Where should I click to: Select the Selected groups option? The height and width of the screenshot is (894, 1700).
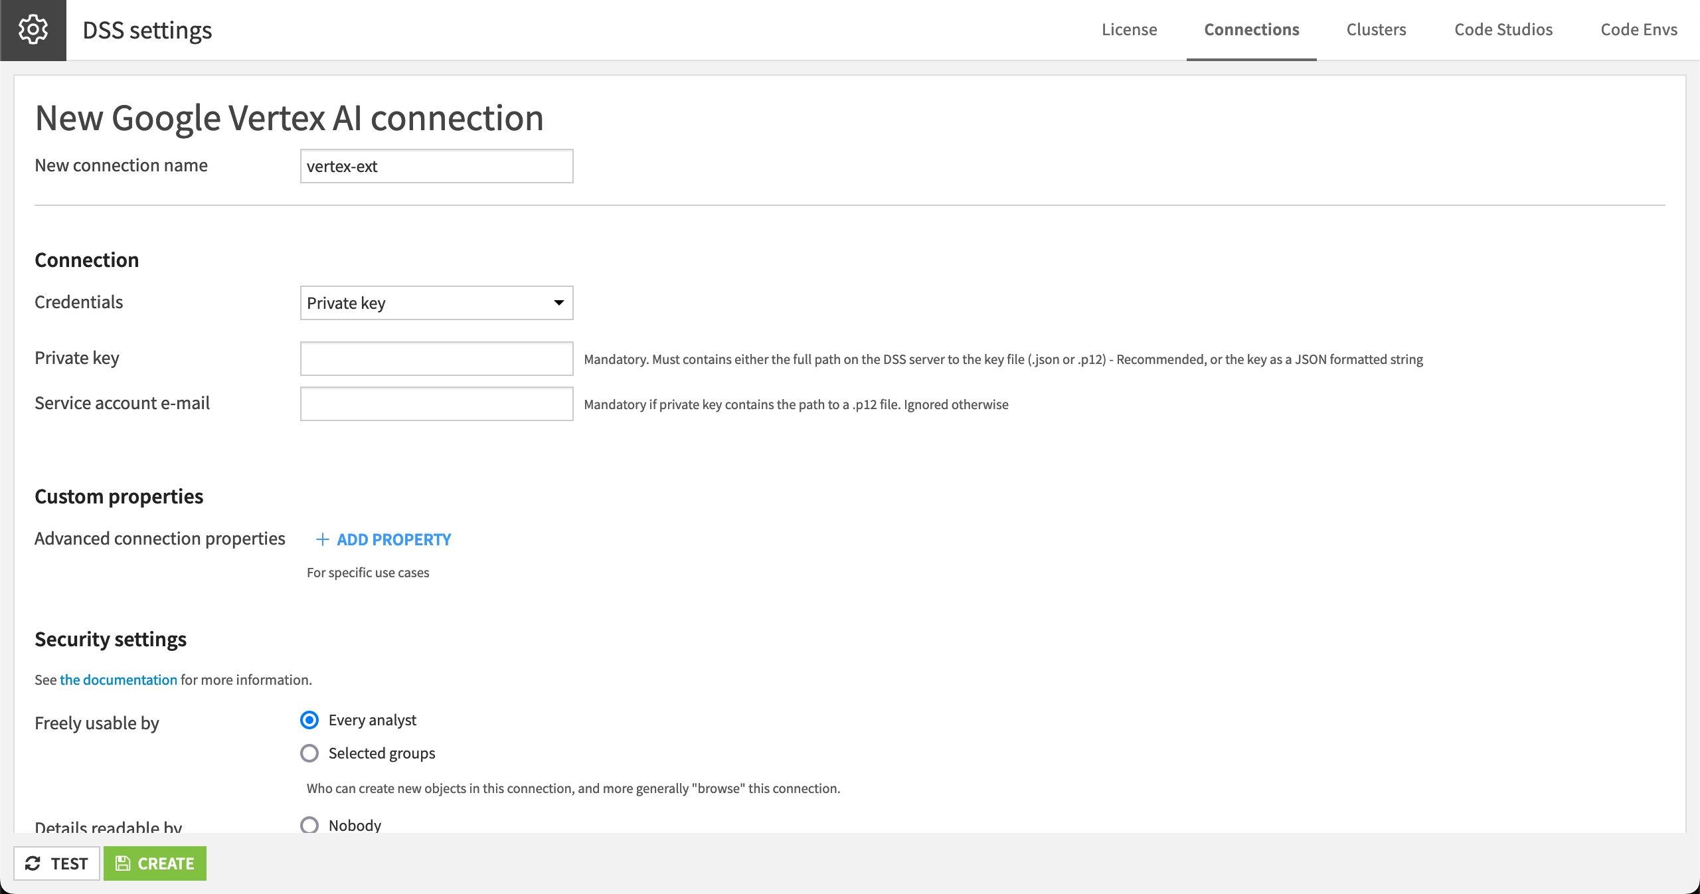[x=309, y=753]
